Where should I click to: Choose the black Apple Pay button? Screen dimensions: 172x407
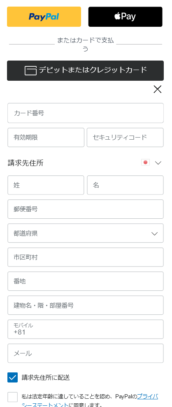coord(126,16)
